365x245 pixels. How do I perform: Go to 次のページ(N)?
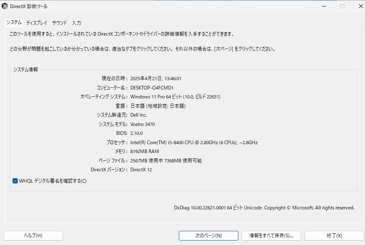click(208, 235)
